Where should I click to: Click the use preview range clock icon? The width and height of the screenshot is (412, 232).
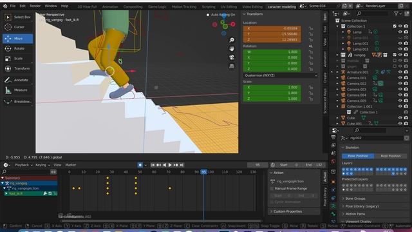(273, 165)
